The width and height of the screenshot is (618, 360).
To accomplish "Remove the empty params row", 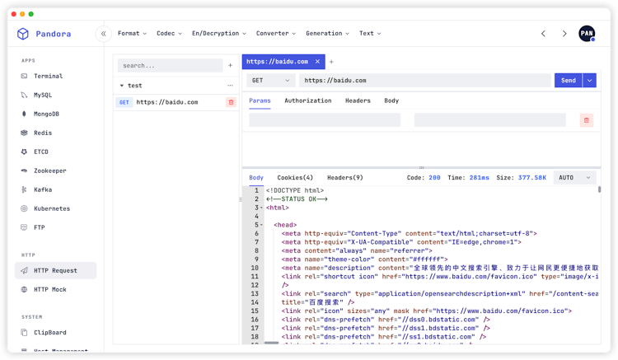I will pyautogui.click(x=586, y=120).
